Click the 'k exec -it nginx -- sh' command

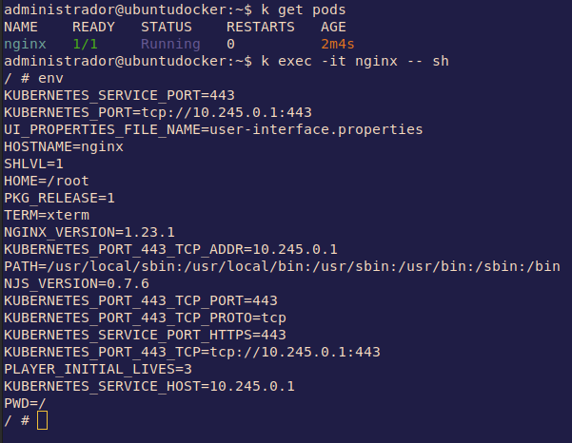pyautogui.click(x=346, y=61)
